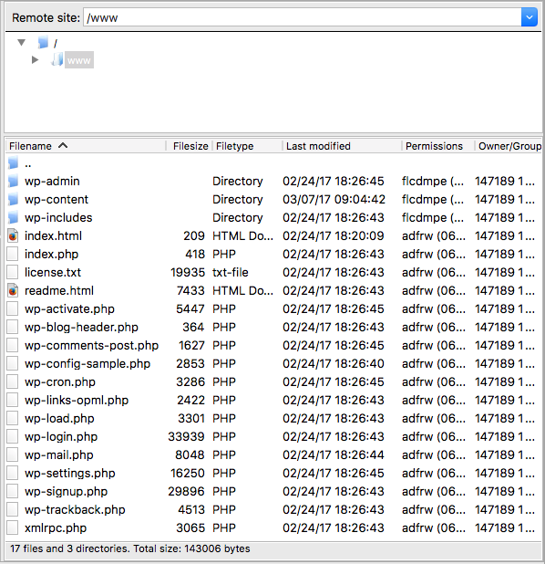Click the Firefox icon beside index.html
The height and width of the screenshot is (564, 545).
pyautogui.click(x=13, y=236)
